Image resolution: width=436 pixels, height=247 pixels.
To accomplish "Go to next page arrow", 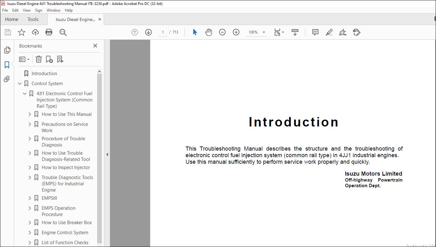I will point(148,32).
